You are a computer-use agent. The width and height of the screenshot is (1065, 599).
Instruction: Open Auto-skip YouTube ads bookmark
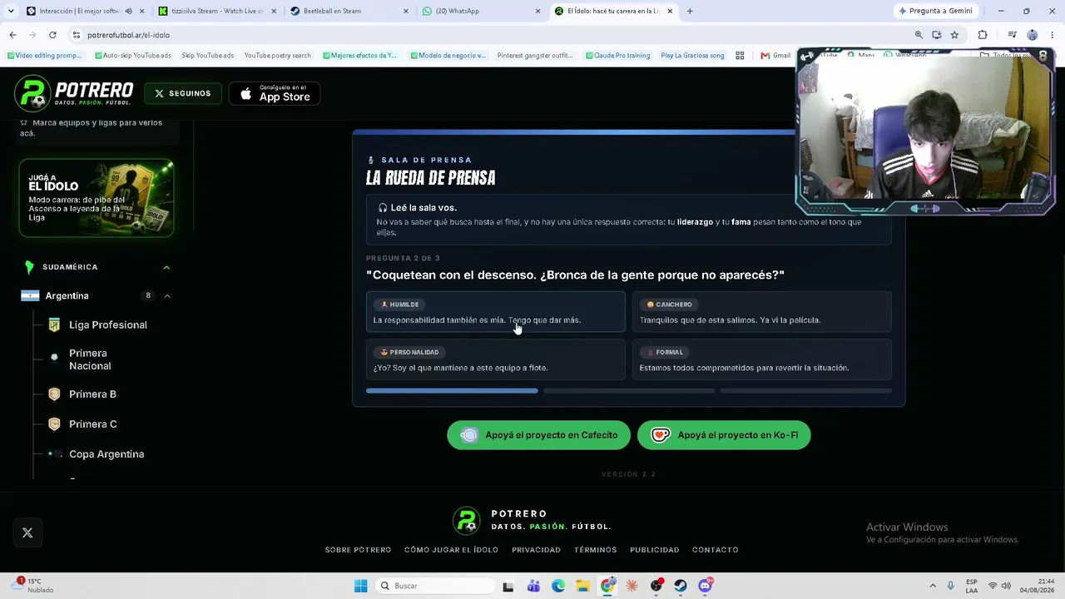[132, 56]
